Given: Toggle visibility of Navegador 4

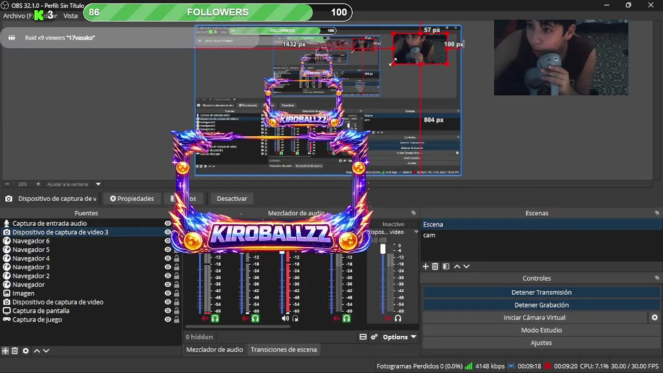Looking at the screenshot, I should pos(168,259).
